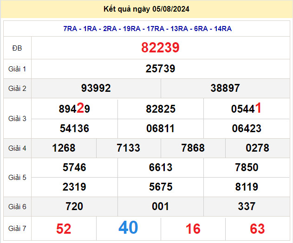This screenshot has width=293, height=243.
Task: Select the number 8119
Action: click(x=247, y=187)
